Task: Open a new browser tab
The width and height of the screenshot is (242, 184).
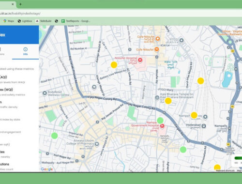Action: 20,4
